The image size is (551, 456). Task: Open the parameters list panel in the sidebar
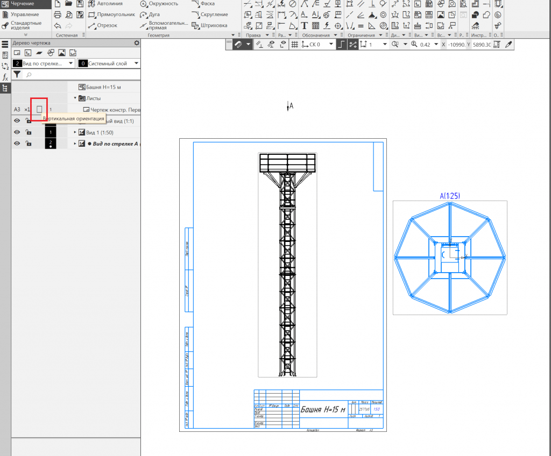click(x=5, y=55)
